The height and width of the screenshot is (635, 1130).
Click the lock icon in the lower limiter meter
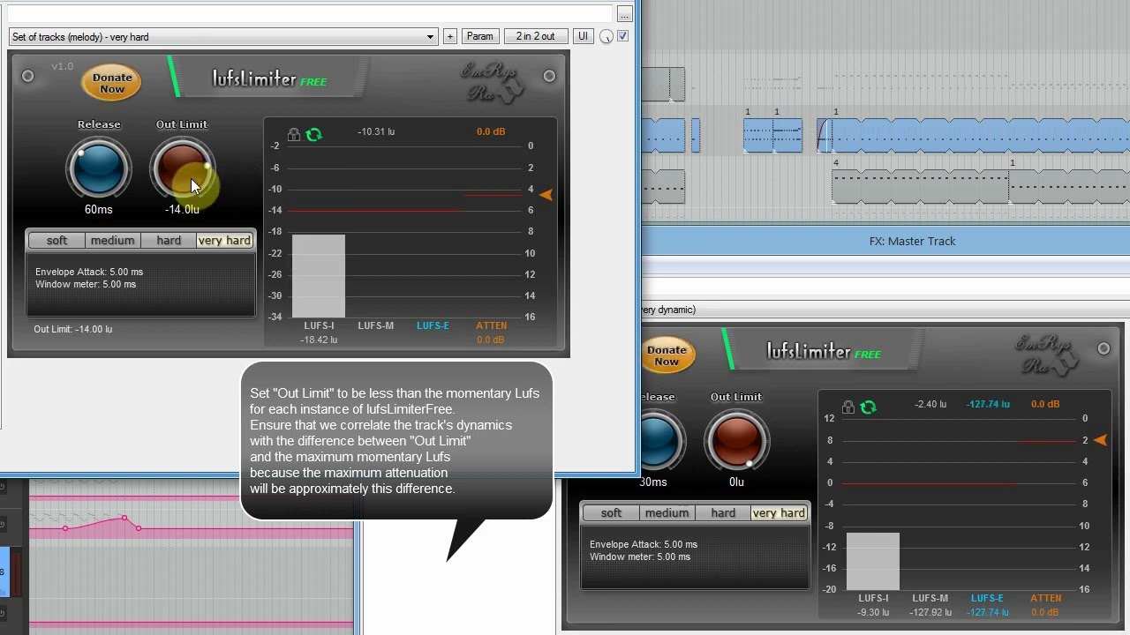[x=848, y=407]
